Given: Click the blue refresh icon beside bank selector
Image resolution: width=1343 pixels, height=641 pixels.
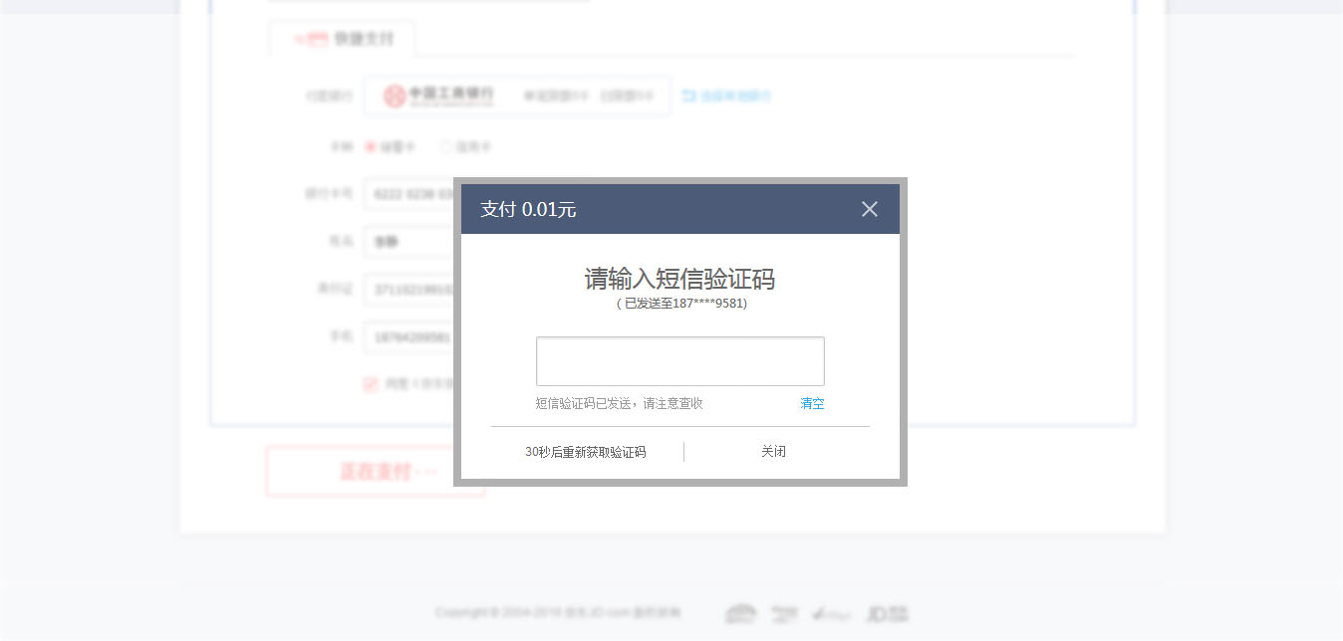Looking at the screenshot, I should coord(688,97).
